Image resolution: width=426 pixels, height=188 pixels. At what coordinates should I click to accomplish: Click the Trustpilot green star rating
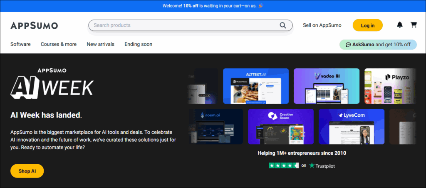point(284,165)
